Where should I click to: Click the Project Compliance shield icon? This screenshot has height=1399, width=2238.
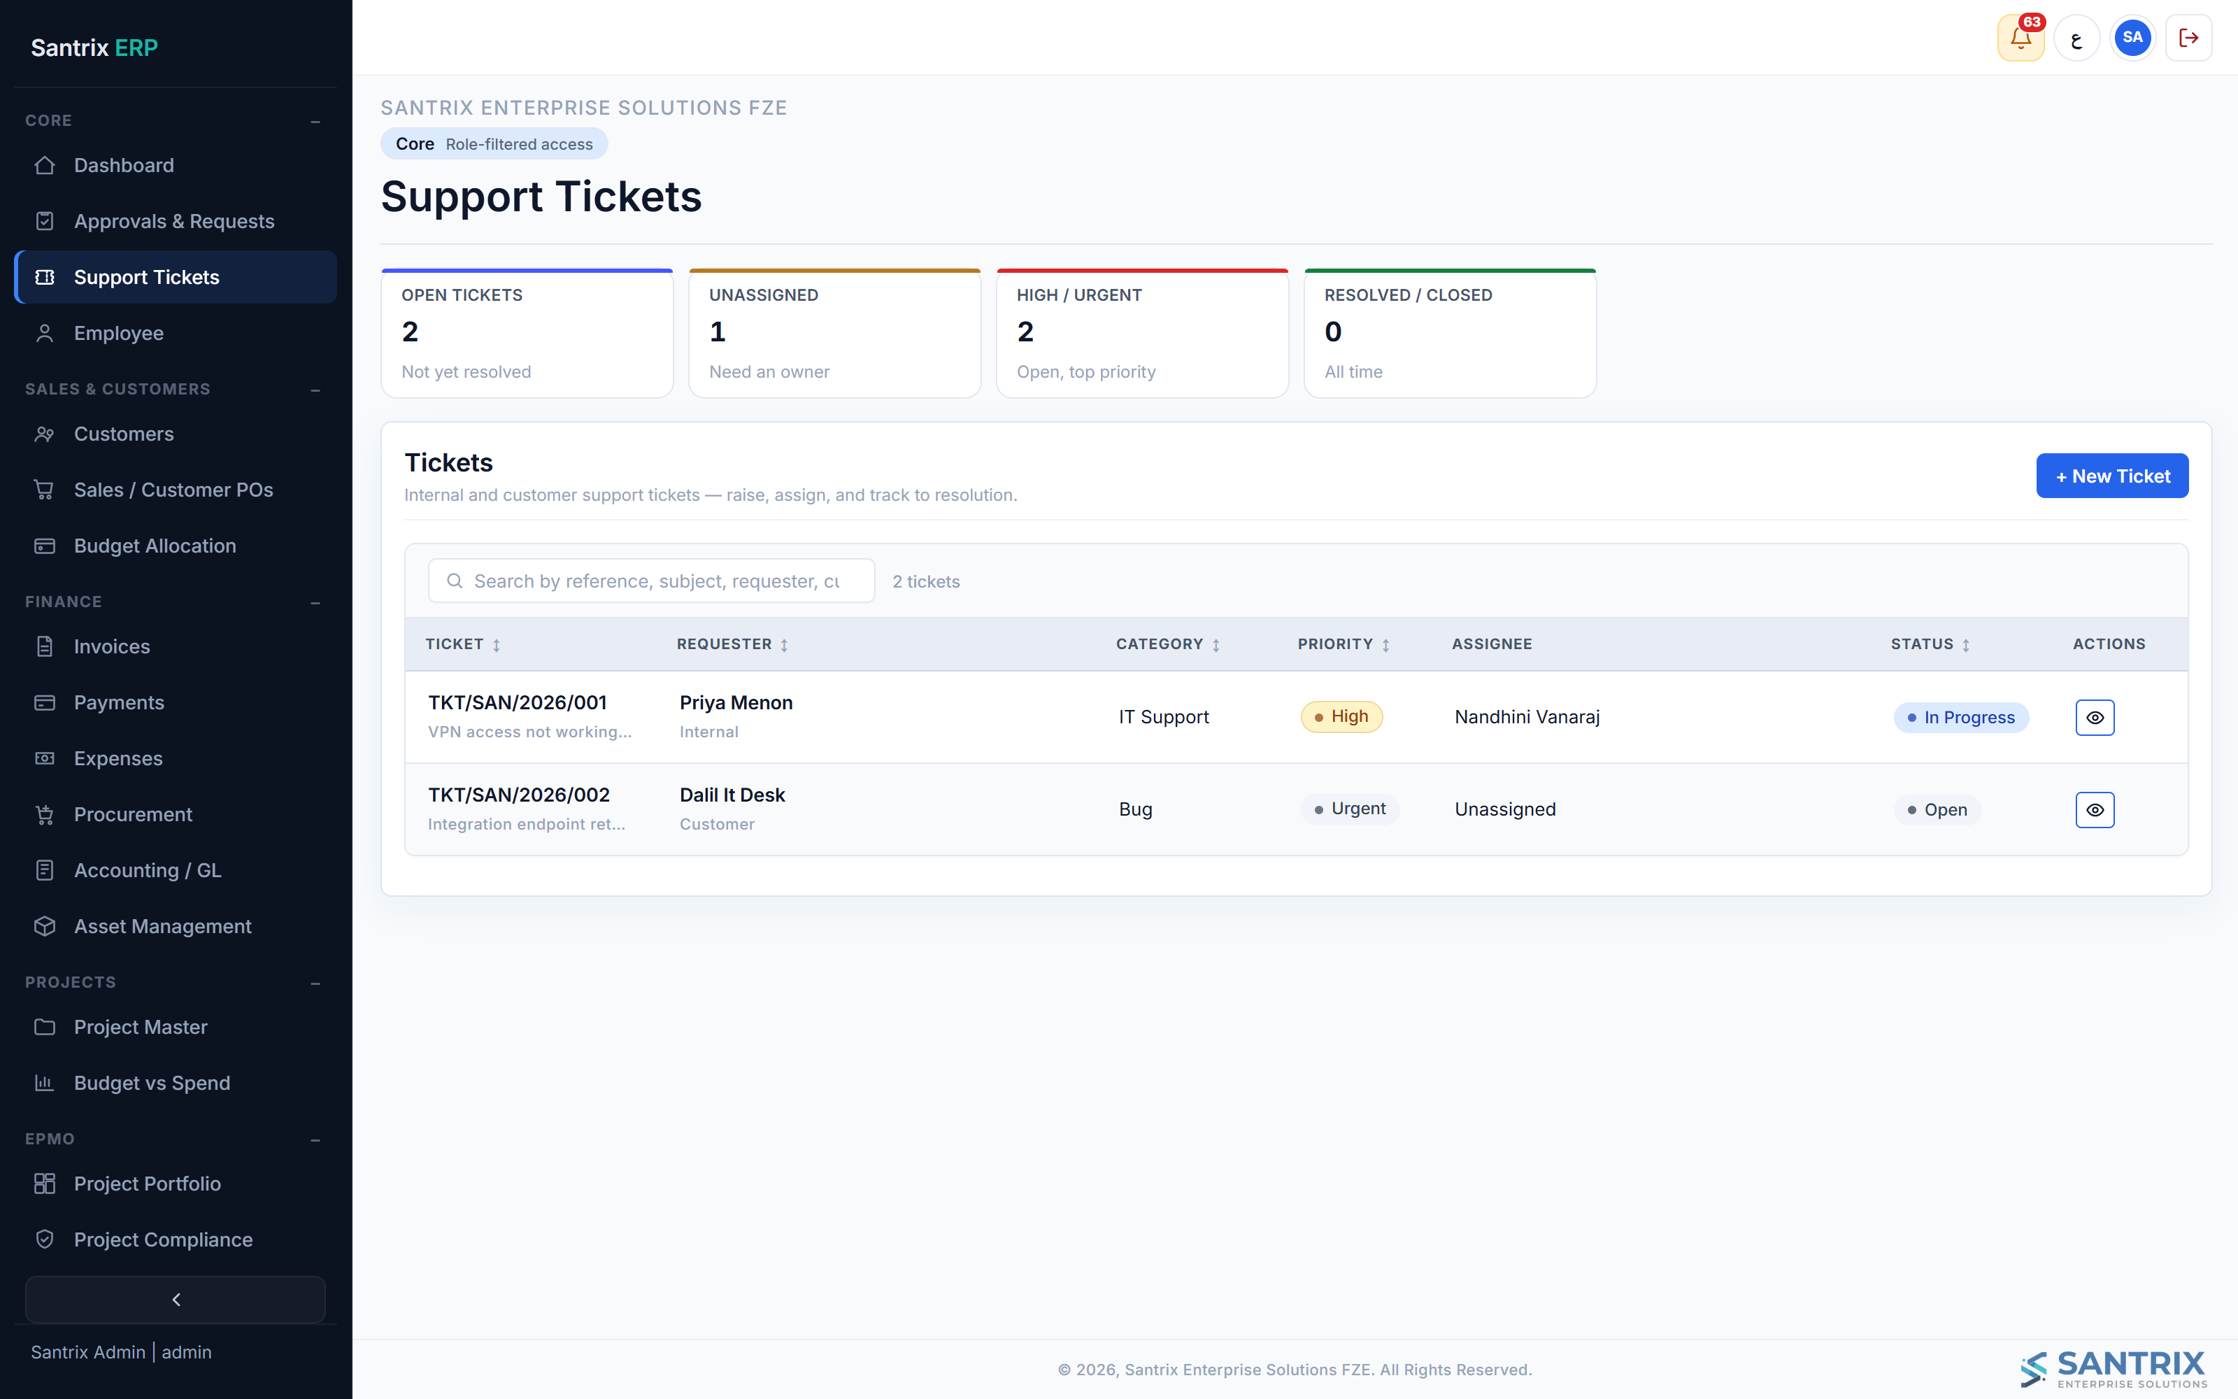(44, 1240)
